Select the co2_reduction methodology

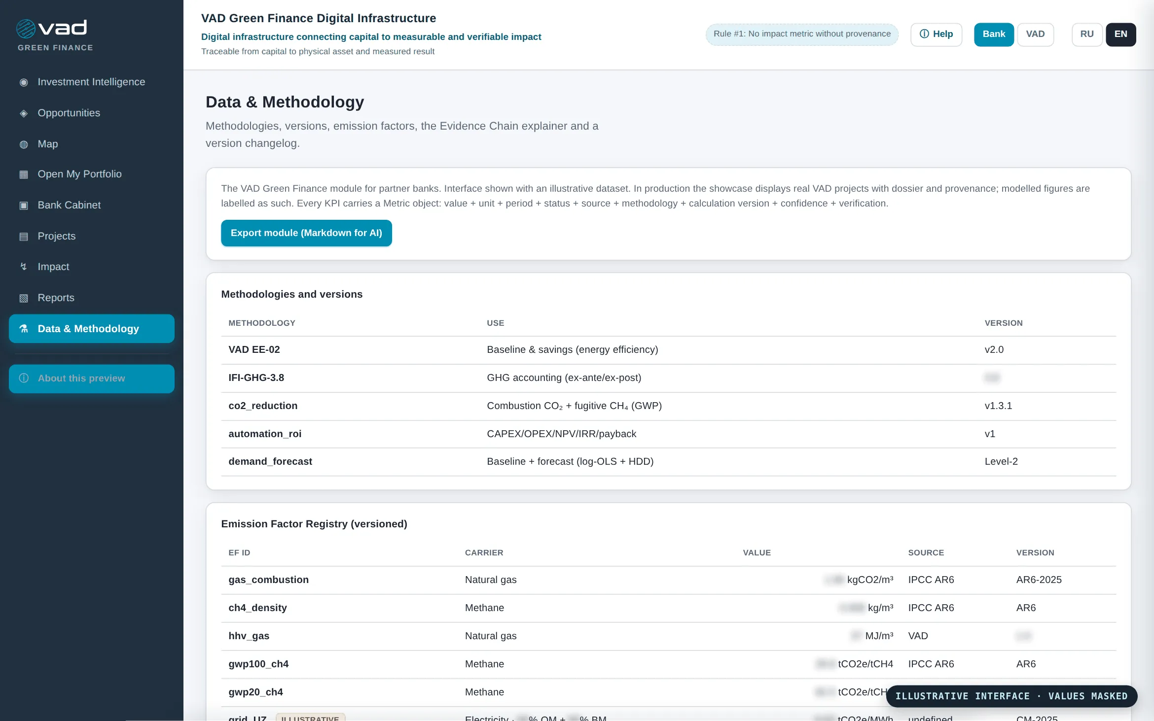click(x=263, y=406)
